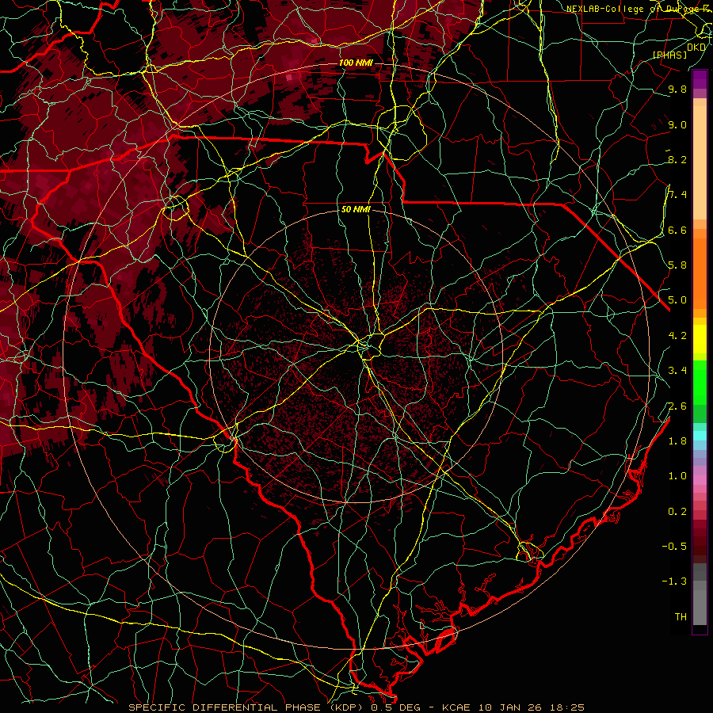Click the 0.5 DEG elevation text in the caption

(395, 707)
